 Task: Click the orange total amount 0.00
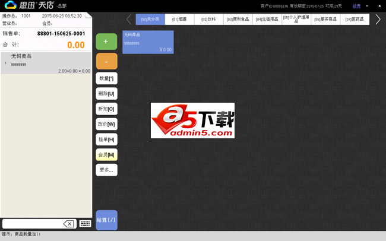(76, 45)
